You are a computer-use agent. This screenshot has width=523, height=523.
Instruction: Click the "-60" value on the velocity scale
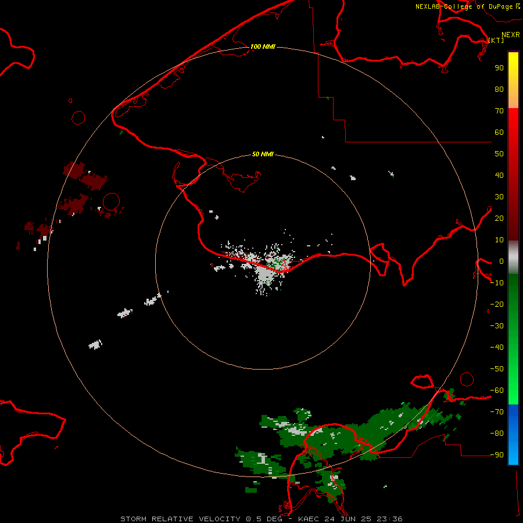tap(497, 391)
